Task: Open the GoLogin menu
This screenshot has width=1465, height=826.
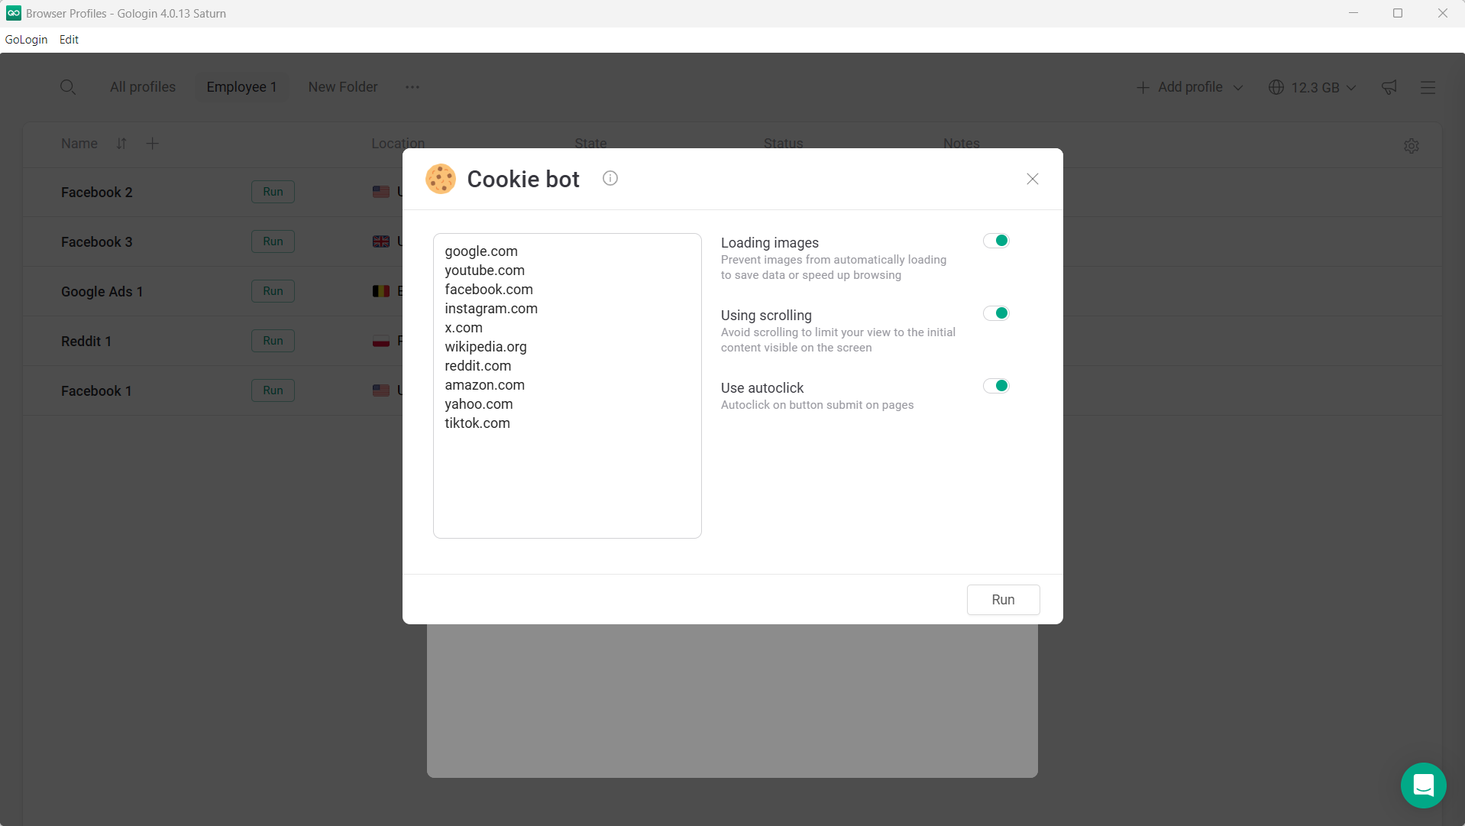Action: 26,39
